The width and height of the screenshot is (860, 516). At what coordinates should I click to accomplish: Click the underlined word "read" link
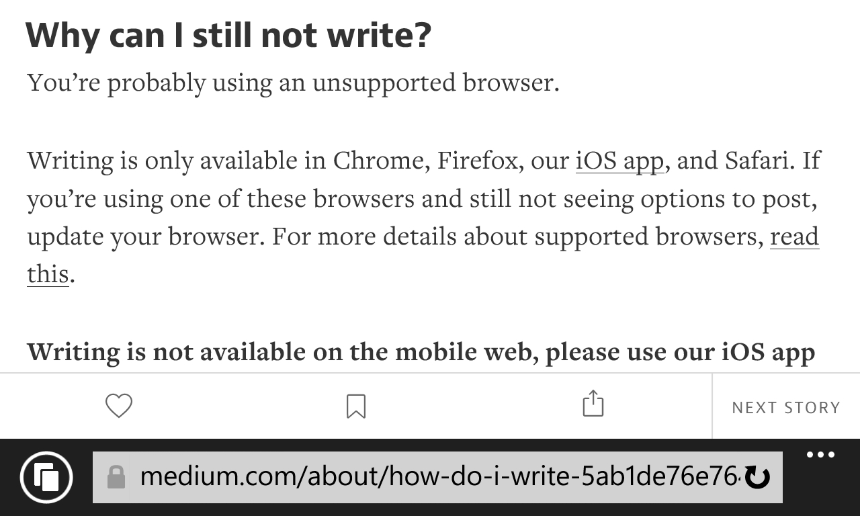click(x=794, y=237)
